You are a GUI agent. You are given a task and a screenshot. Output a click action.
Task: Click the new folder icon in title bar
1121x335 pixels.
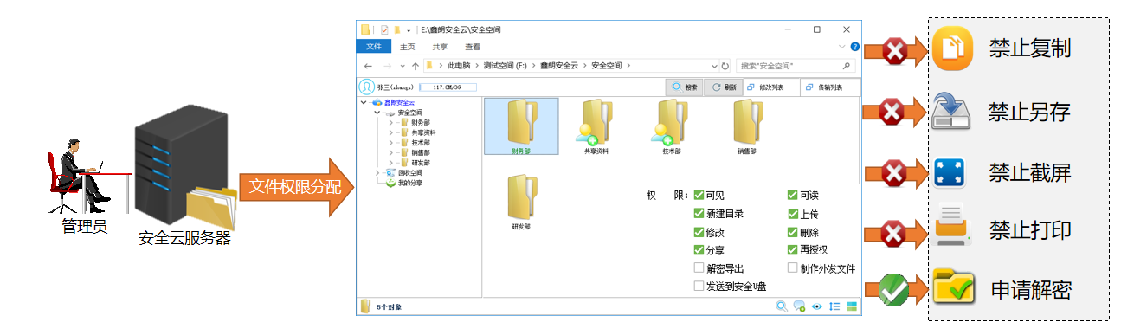coord(397,29)
